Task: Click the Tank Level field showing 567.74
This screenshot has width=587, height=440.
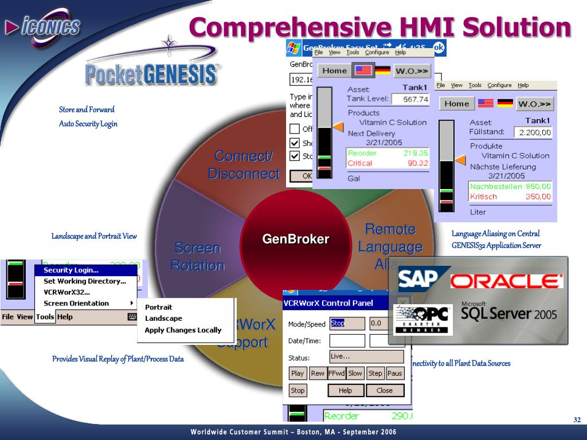Action: click(x=410, y=99)
